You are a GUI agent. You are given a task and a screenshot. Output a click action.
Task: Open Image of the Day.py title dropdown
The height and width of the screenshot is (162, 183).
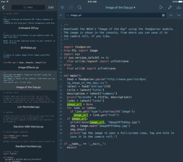(120, 8)
